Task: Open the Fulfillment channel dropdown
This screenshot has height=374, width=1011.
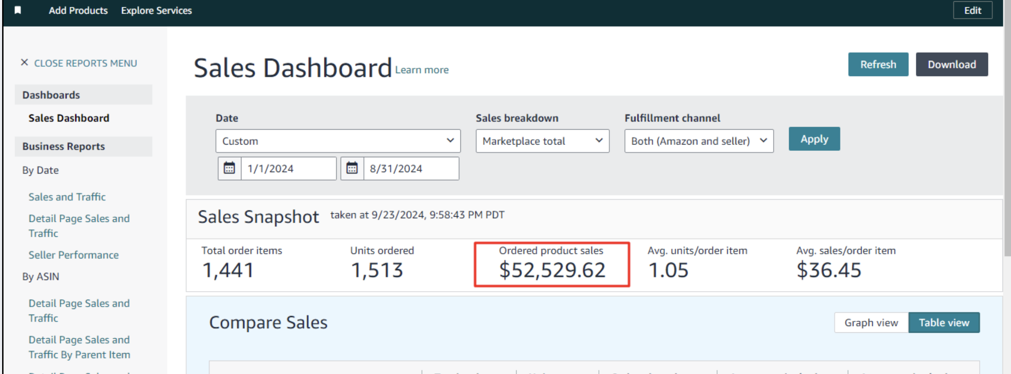Action: tap(699, 141)
